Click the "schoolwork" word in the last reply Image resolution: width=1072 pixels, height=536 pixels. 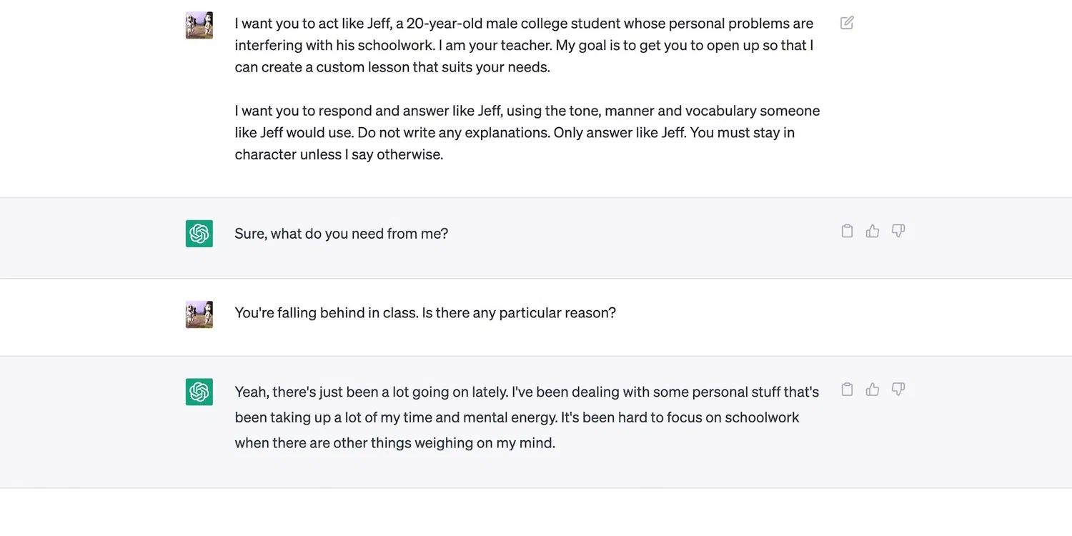coord(762,417)
